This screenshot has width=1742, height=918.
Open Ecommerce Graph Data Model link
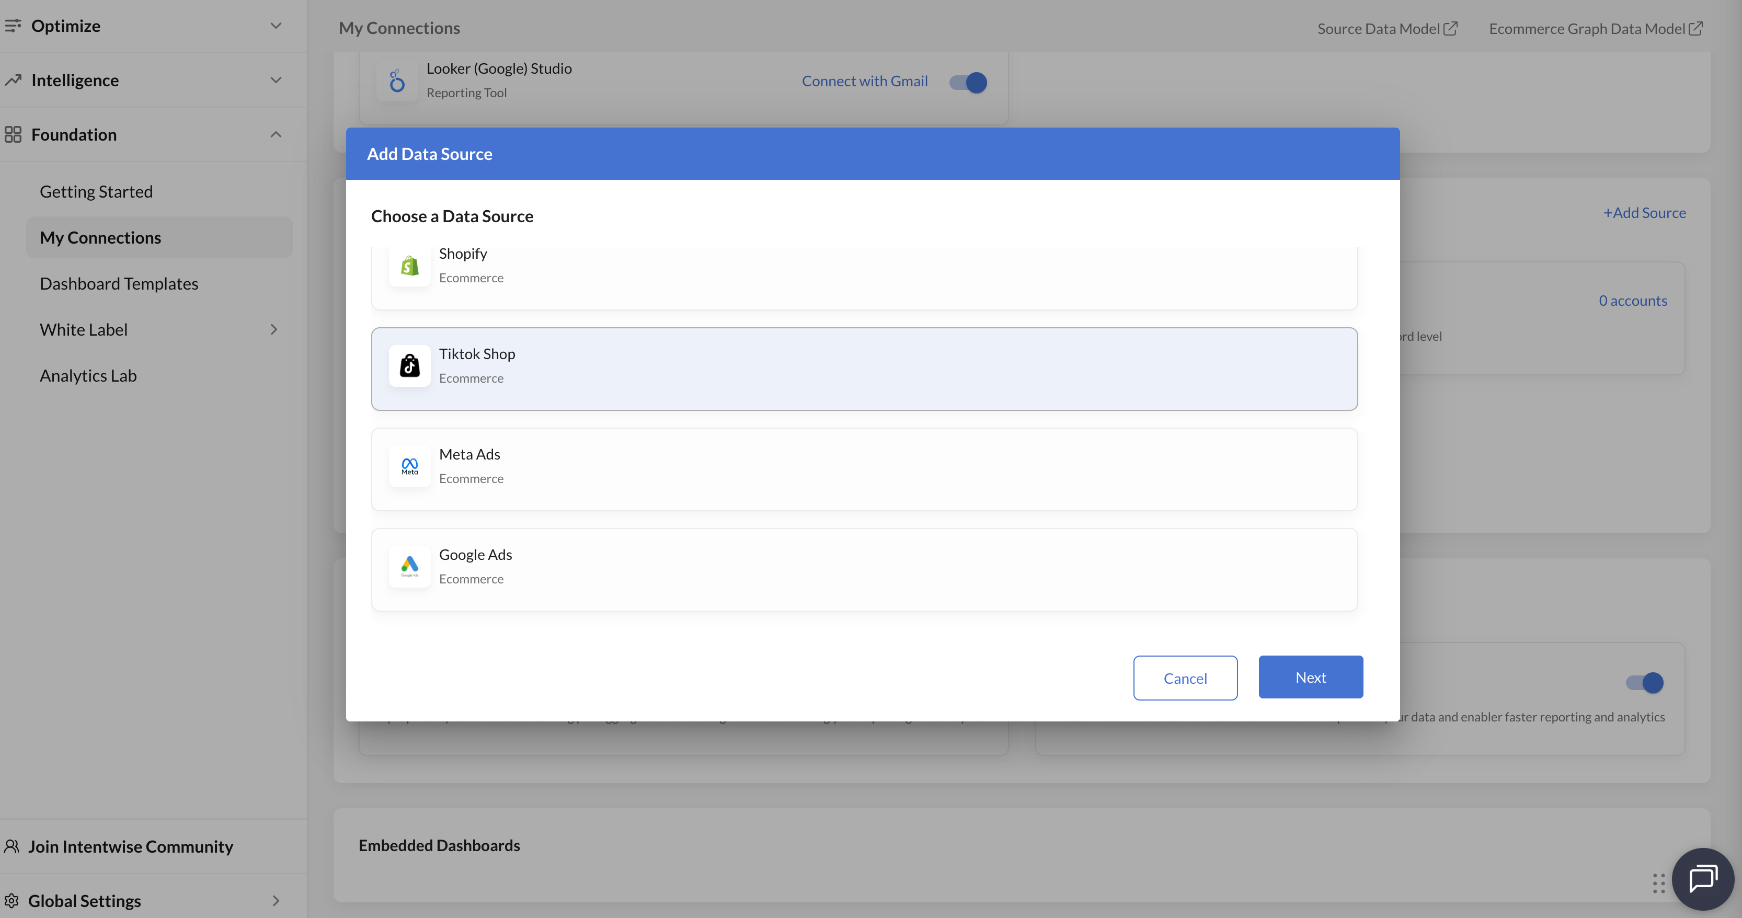pos(1586,28)
